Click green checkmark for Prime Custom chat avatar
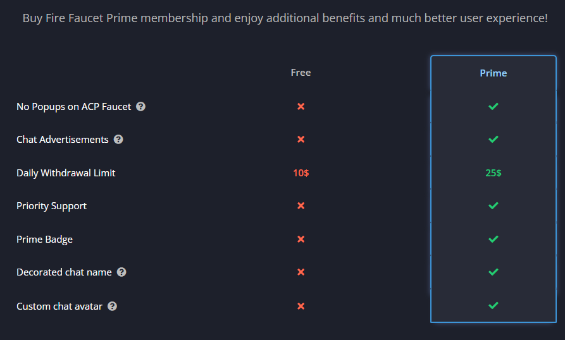The width and height of the screenshot is (565, 340). (494, 305)
